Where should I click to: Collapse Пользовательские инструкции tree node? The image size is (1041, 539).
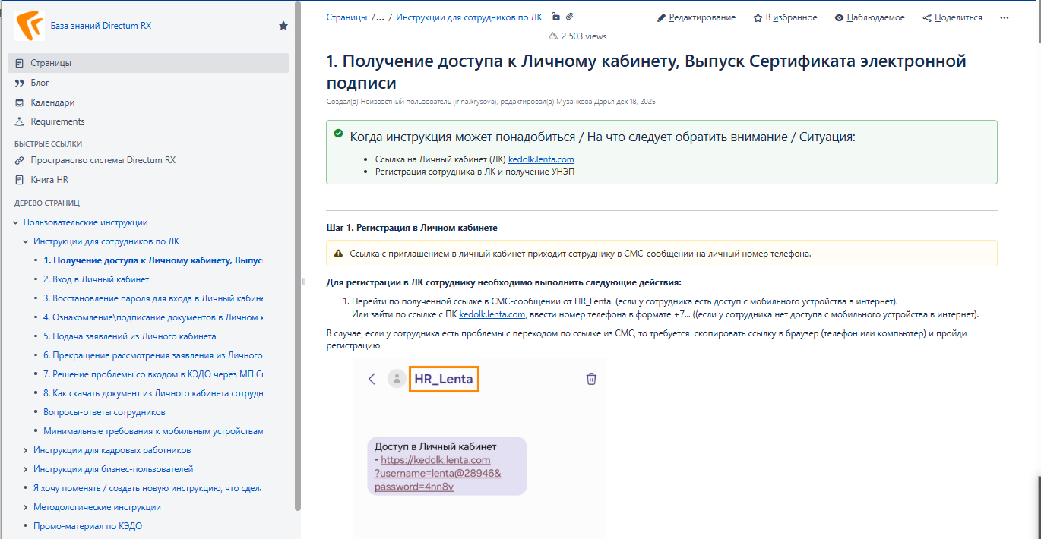click(x=16, y=222)
